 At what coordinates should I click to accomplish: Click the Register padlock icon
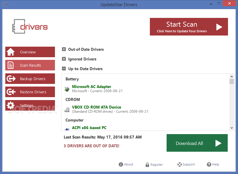(x=147, y=165)
